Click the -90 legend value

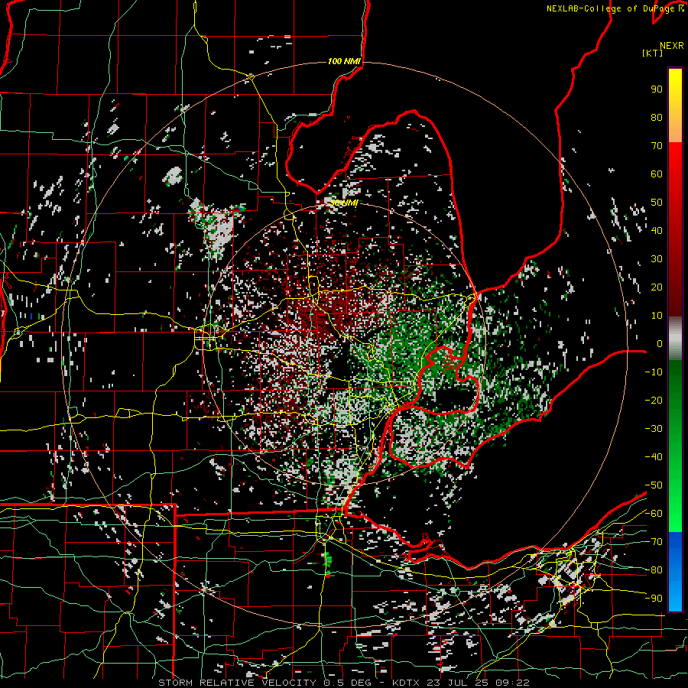click(654, 599)
